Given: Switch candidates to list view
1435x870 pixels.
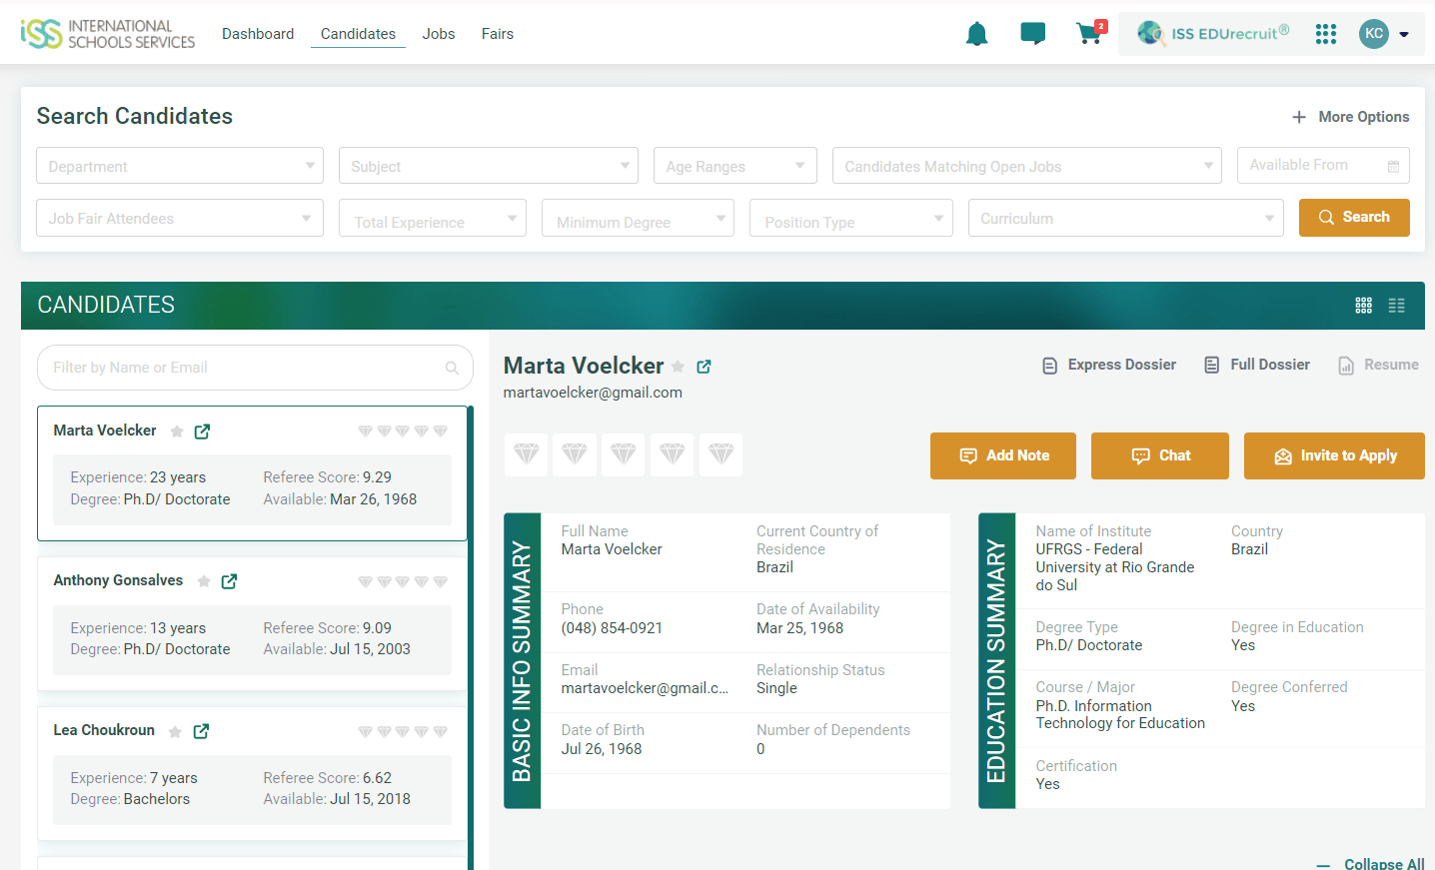Looking at the screenshot, I should tap(1396, 306).
